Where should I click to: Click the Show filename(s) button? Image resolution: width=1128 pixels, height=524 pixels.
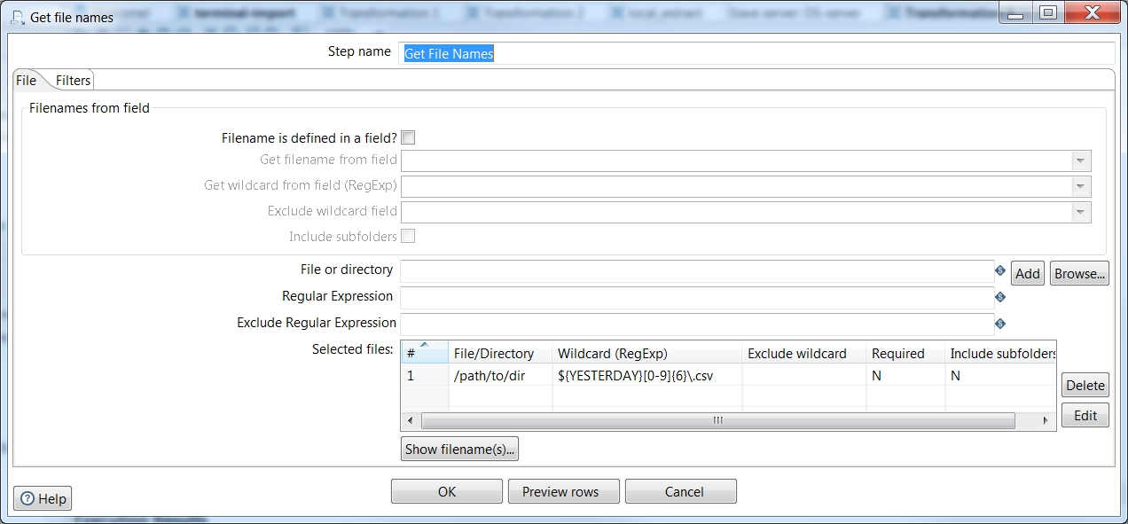click(x=458, y=449)
